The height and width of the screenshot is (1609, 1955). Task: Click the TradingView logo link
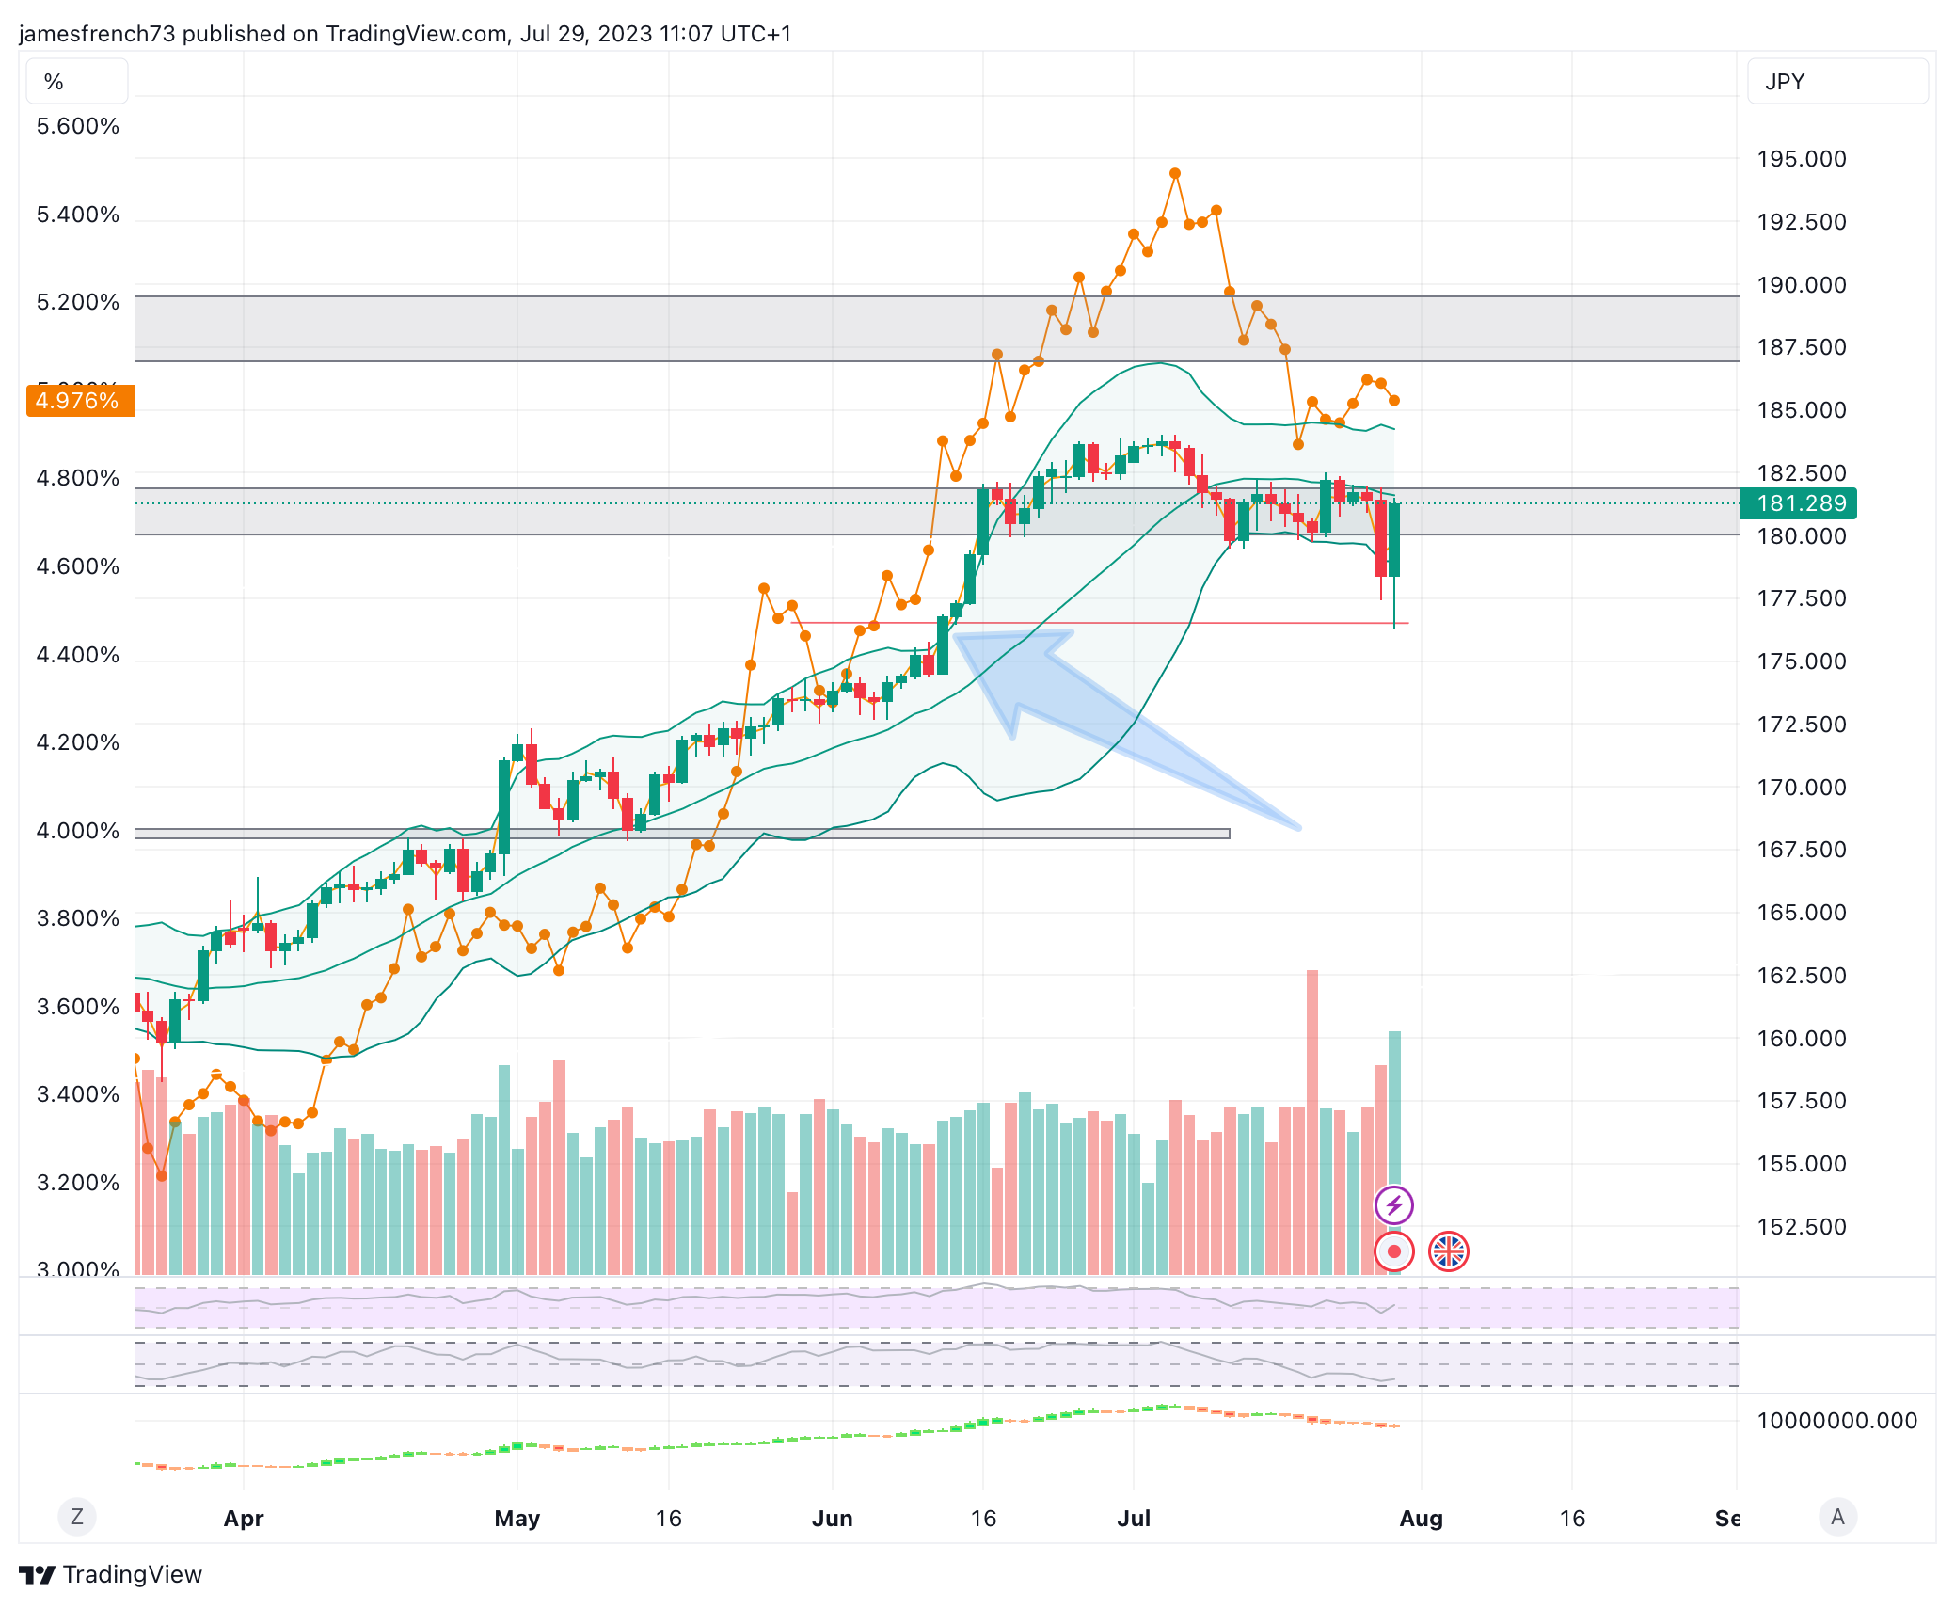111,1574
